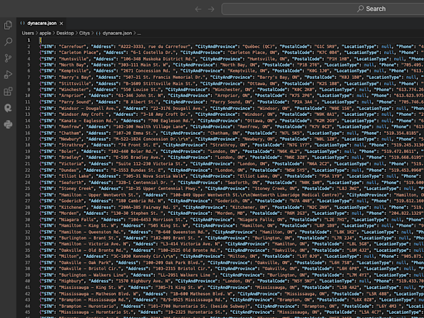Open the Search view in activity bar

8,42
